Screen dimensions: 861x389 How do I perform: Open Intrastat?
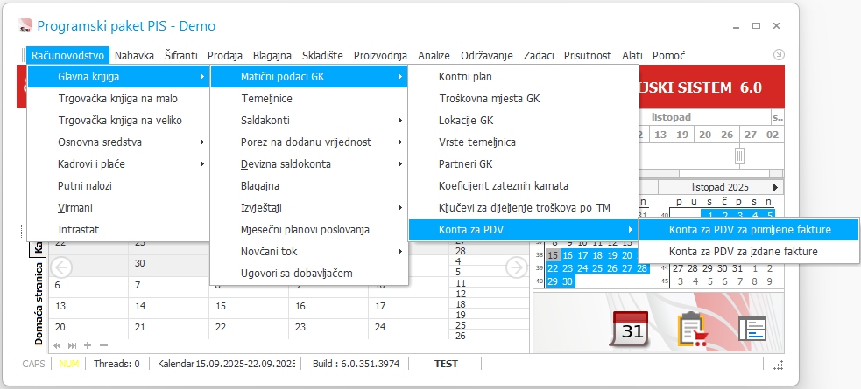(x=118, y=230)
